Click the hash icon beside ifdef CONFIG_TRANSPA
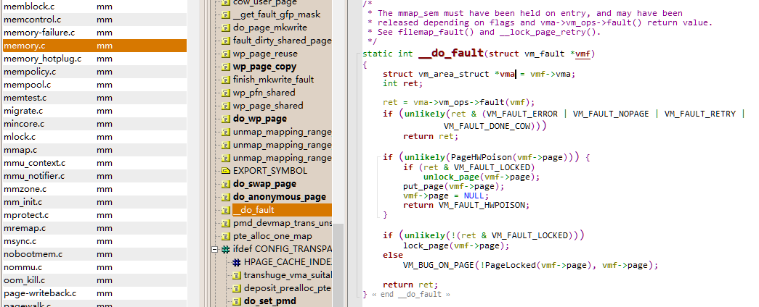This screenshot has height=307, width=759. coord(226,249)
